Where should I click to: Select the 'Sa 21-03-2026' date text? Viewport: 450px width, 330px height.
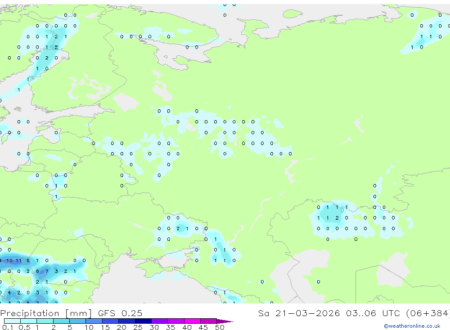point(299,313)
